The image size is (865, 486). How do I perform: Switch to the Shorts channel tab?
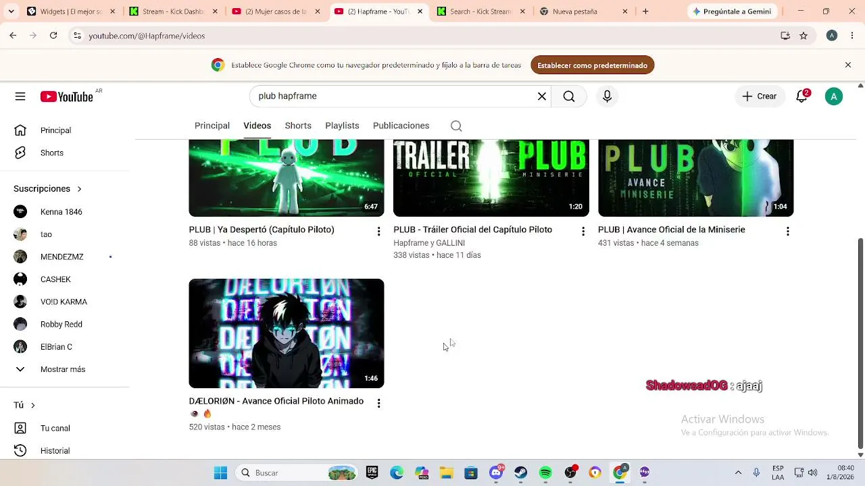tap(298, 126)
